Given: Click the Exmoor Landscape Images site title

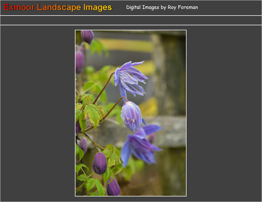Looking at the screenshot, I should click(58, 7).
